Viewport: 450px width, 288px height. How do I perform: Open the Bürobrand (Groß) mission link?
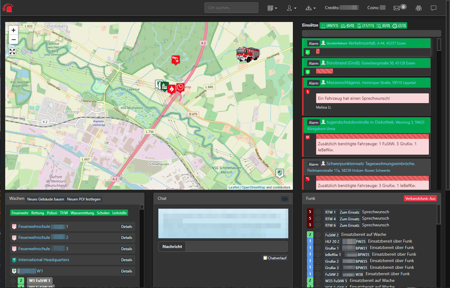coord(343,63)
